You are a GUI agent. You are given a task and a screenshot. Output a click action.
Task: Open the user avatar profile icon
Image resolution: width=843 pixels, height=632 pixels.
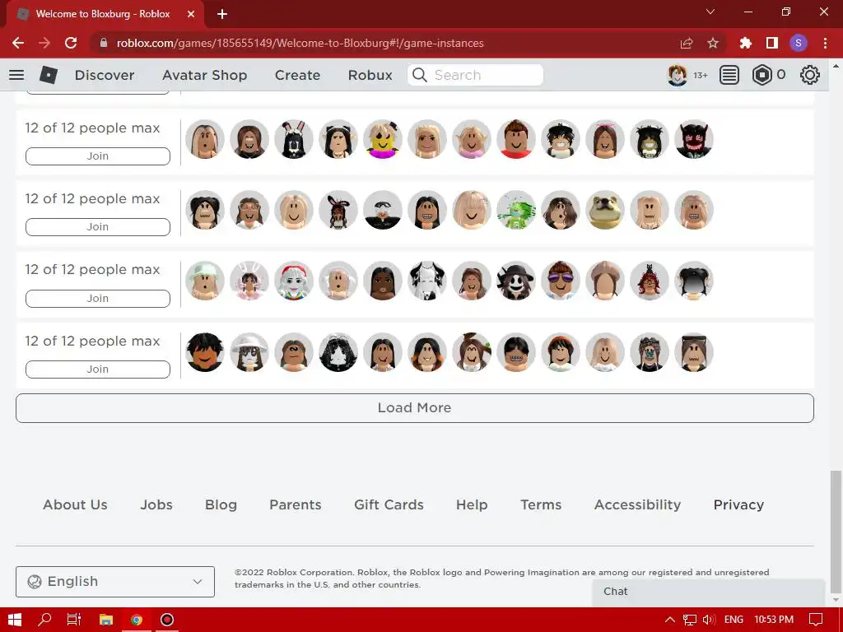(x=677, y=75)
